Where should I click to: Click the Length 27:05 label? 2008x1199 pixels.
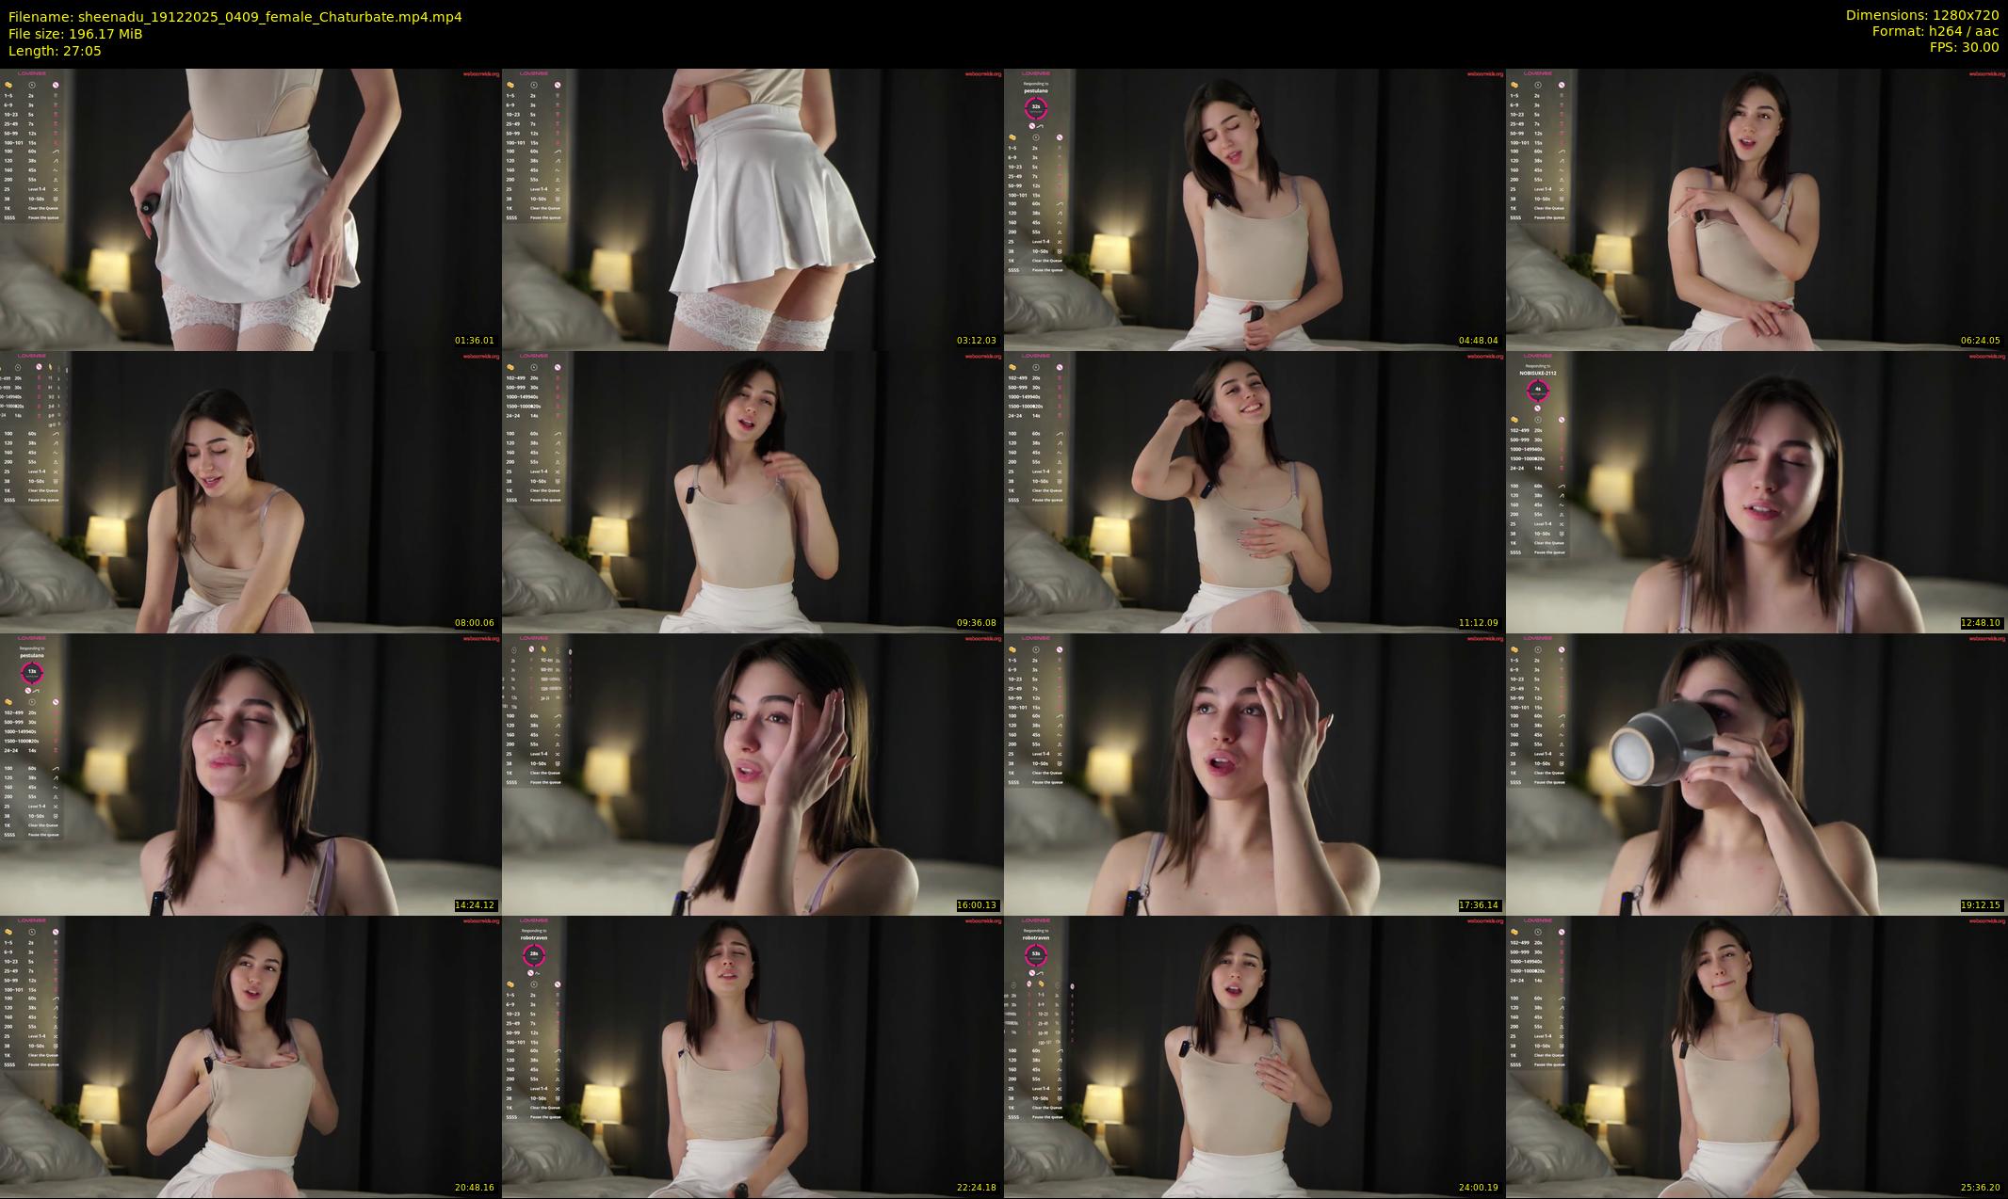coord(55,51)
